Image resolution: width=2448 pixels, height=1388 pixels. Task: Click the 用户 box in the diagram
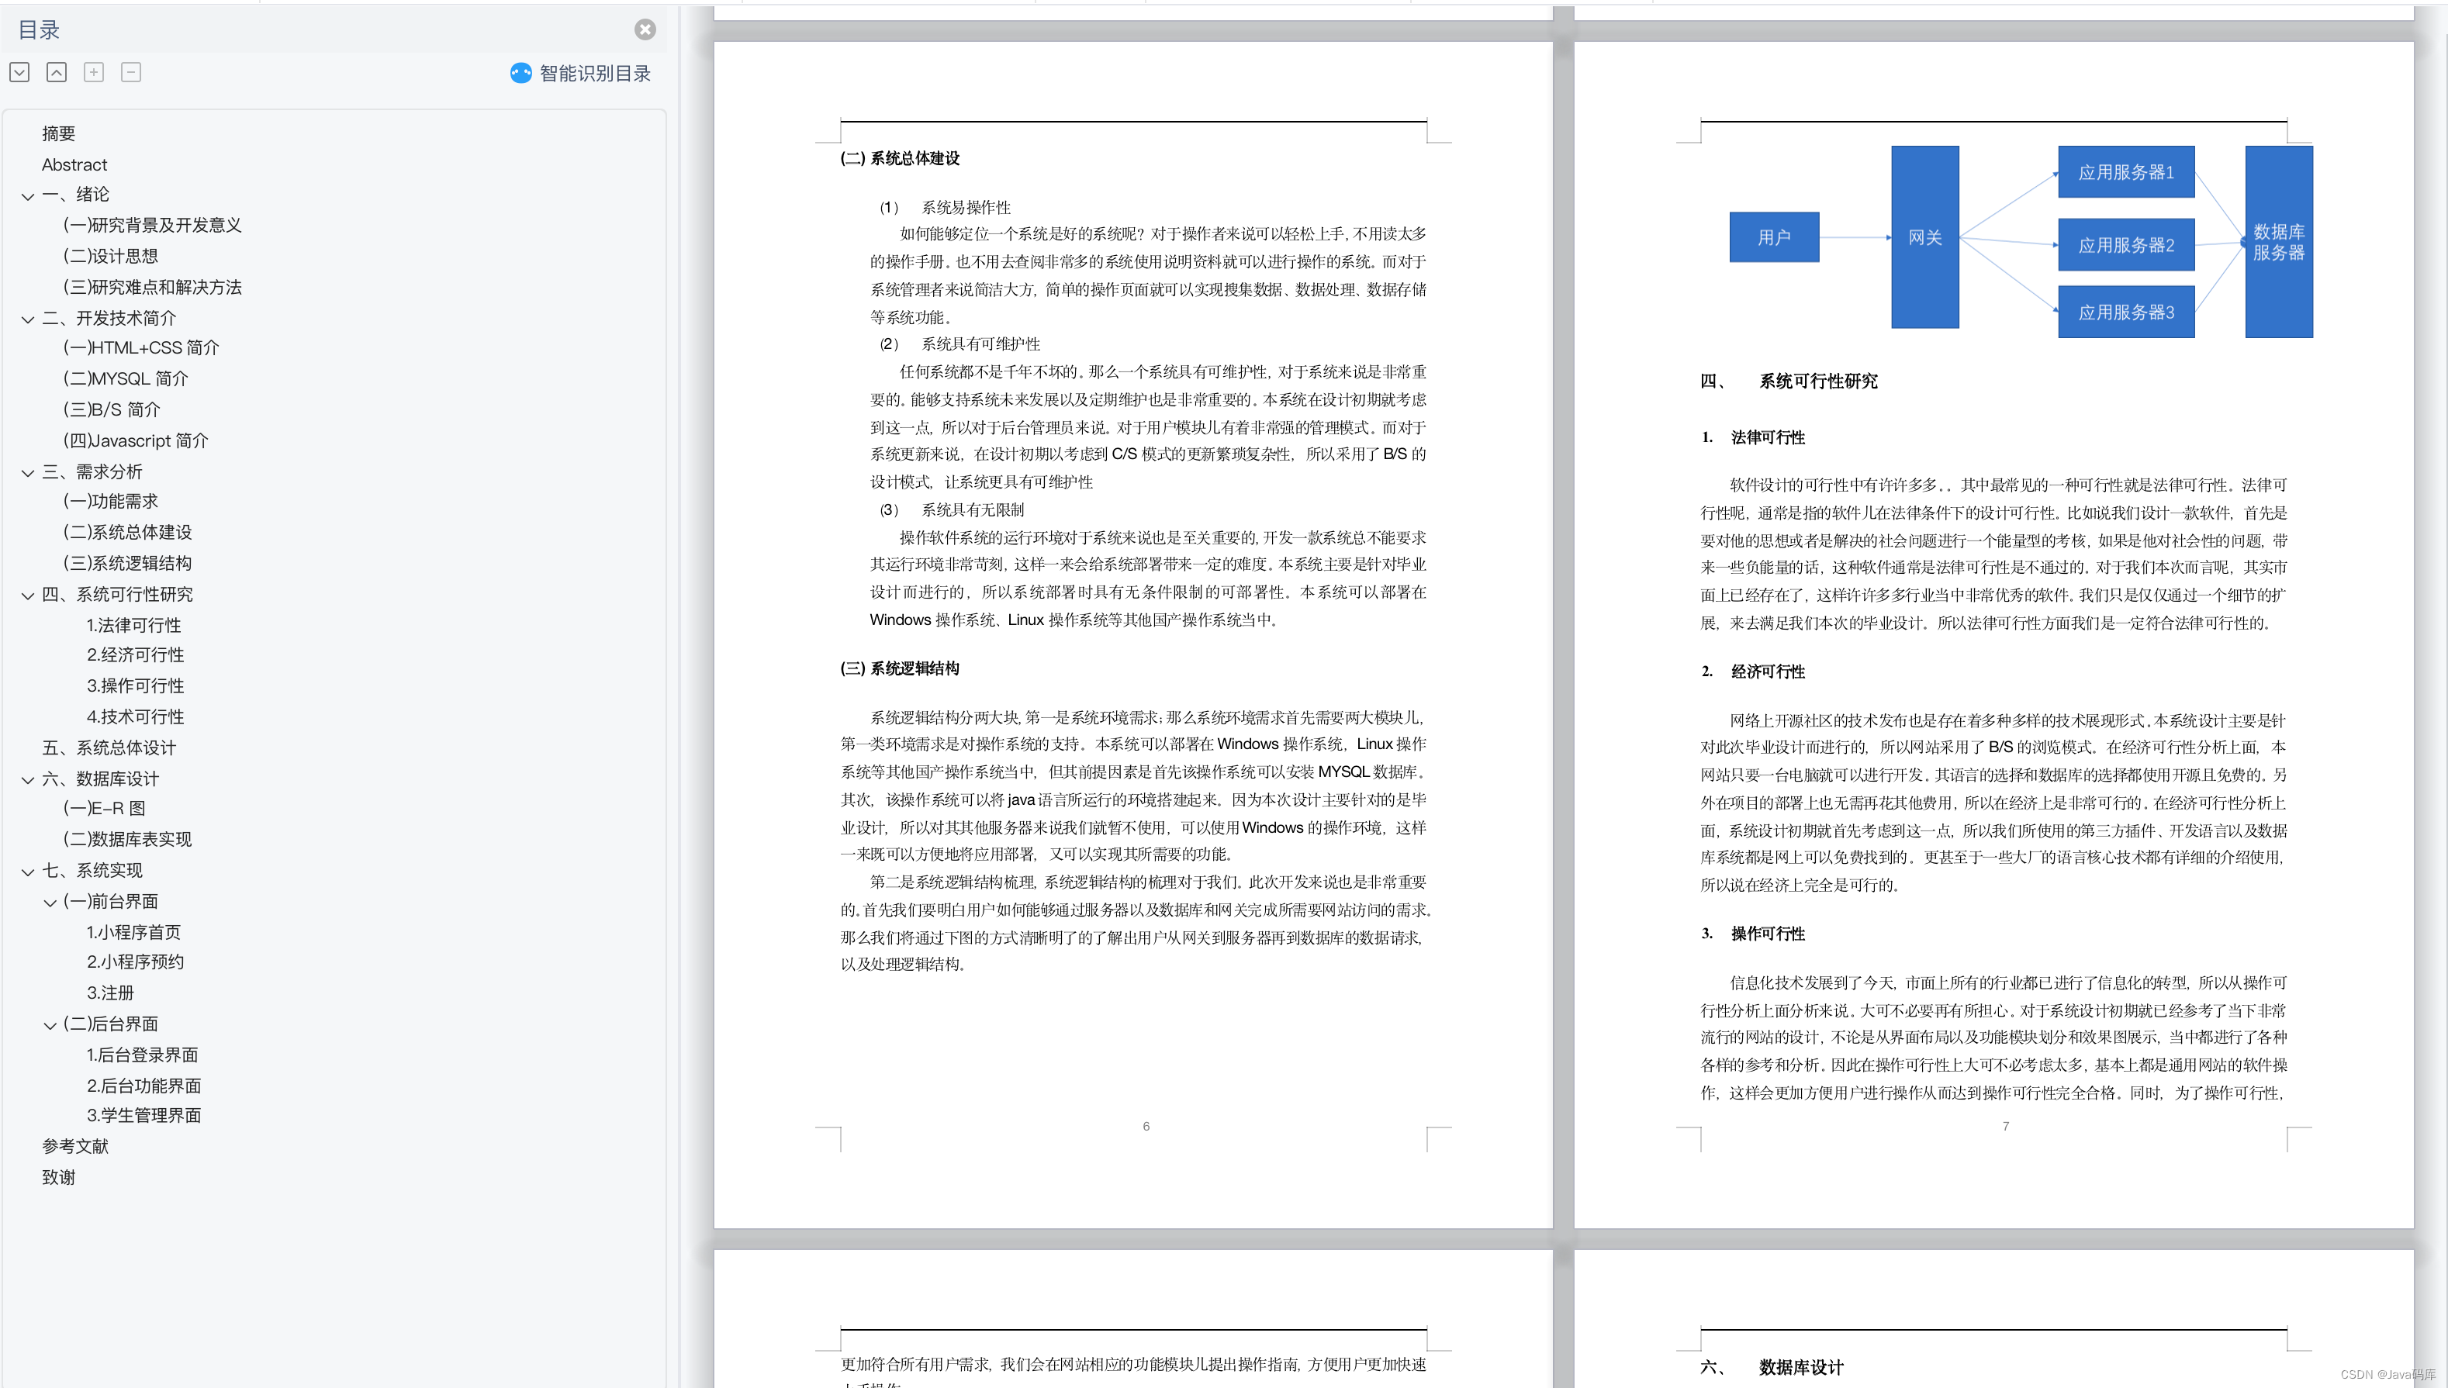point(1774,237)
